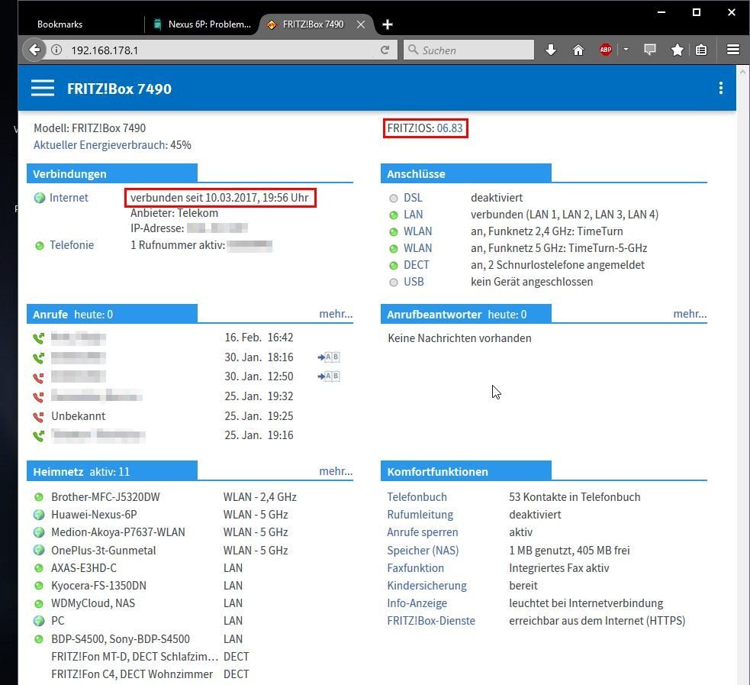Open the Aktueller Energieverbrauch link
The width and height of the screenshot is (750, 685).
(x=101, y=145)
